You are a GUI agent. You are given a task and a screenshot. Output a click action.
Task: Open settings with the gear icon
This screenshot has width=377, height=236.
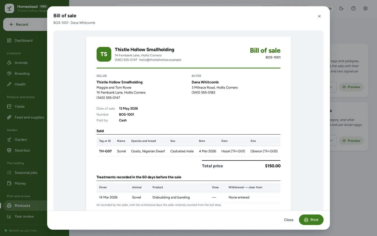pyautogui.click(x=365, y=8)
